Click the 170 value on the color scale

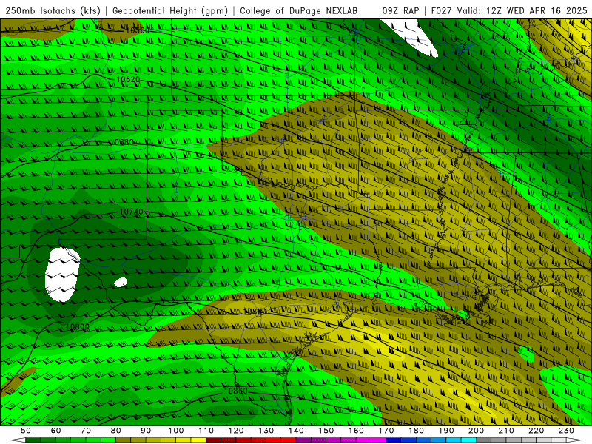point(386,431)
